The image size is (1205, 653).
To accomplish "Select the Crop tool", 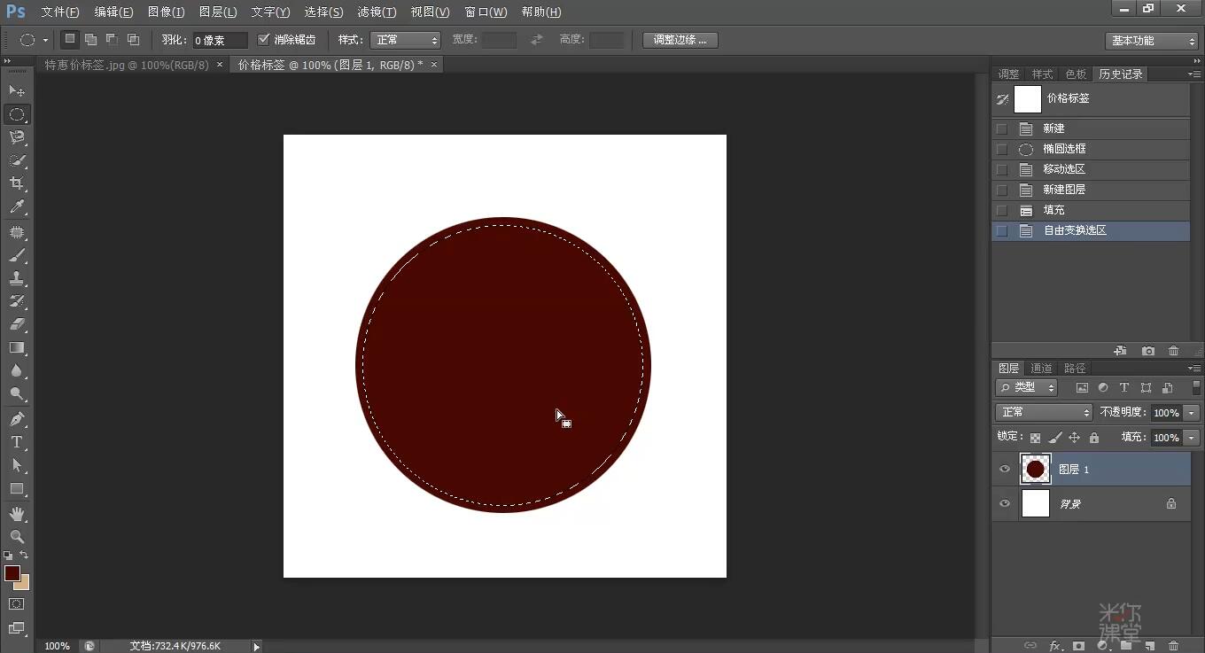I will [x=18, y=183].
